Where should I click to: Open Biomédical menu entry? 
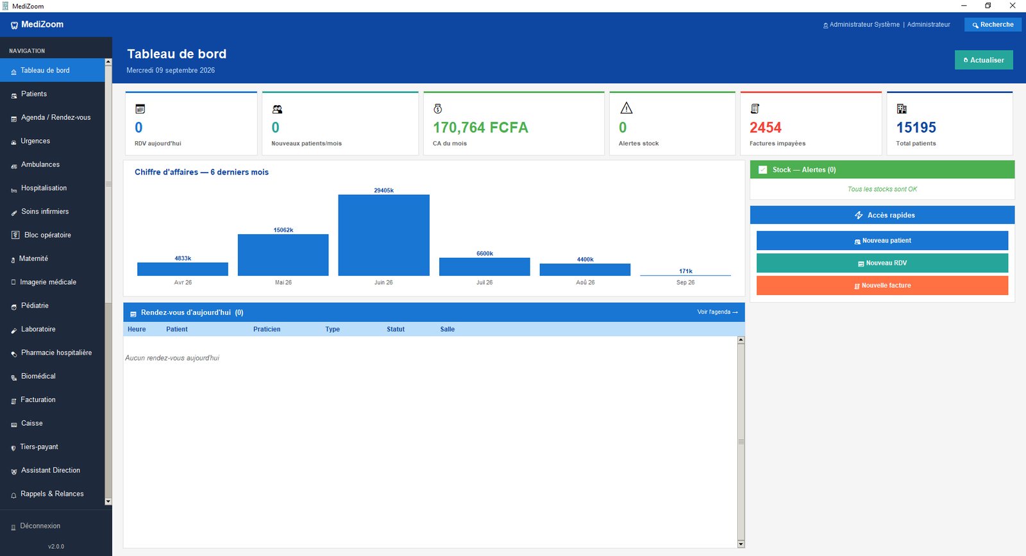[52, 376]
